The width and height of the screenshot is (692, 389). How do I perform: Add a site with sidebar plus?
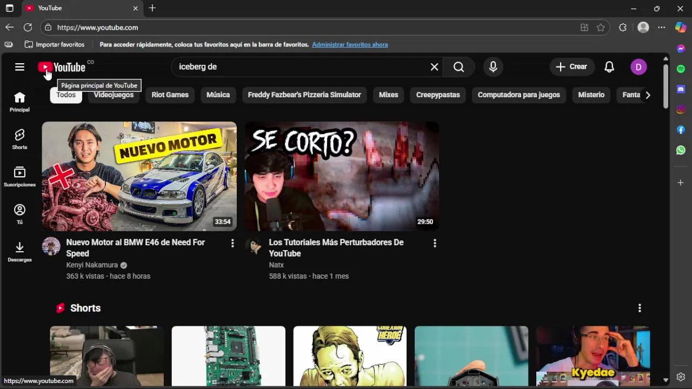[681, 183]
